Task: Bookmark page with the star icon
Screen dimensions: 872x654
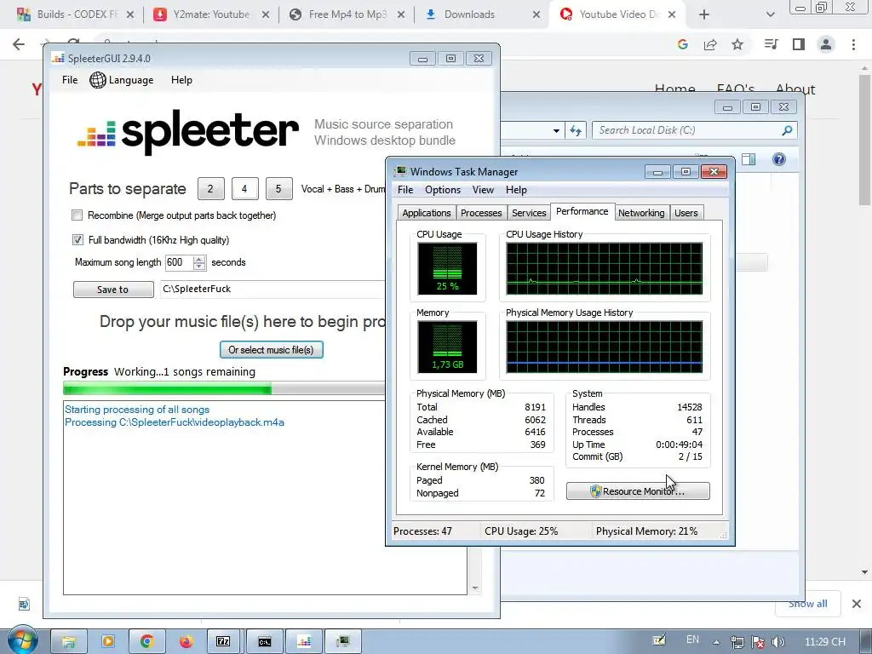Action: pyautogui.click(x=737, y=44)
